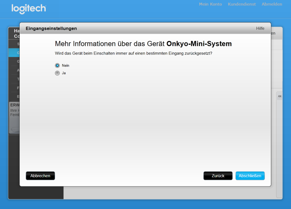Open the Kundendienst header link
Screen dimensions: 291x209
pyautogui.click(x=242, y=4)
